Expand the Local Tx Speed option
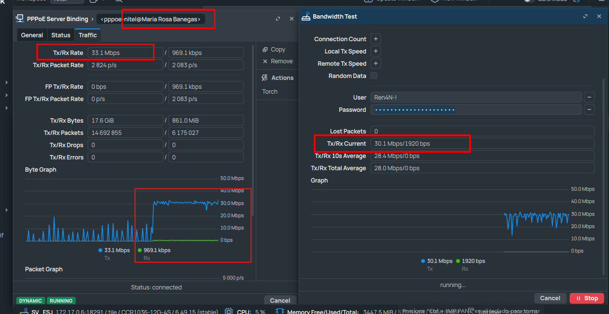609x314 pixels. 375,52
